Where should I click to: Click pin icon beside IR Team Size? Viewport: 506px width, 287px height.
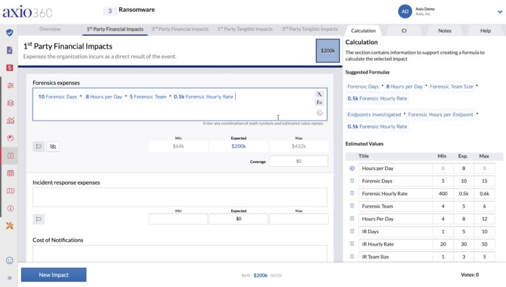coord(352,256)
